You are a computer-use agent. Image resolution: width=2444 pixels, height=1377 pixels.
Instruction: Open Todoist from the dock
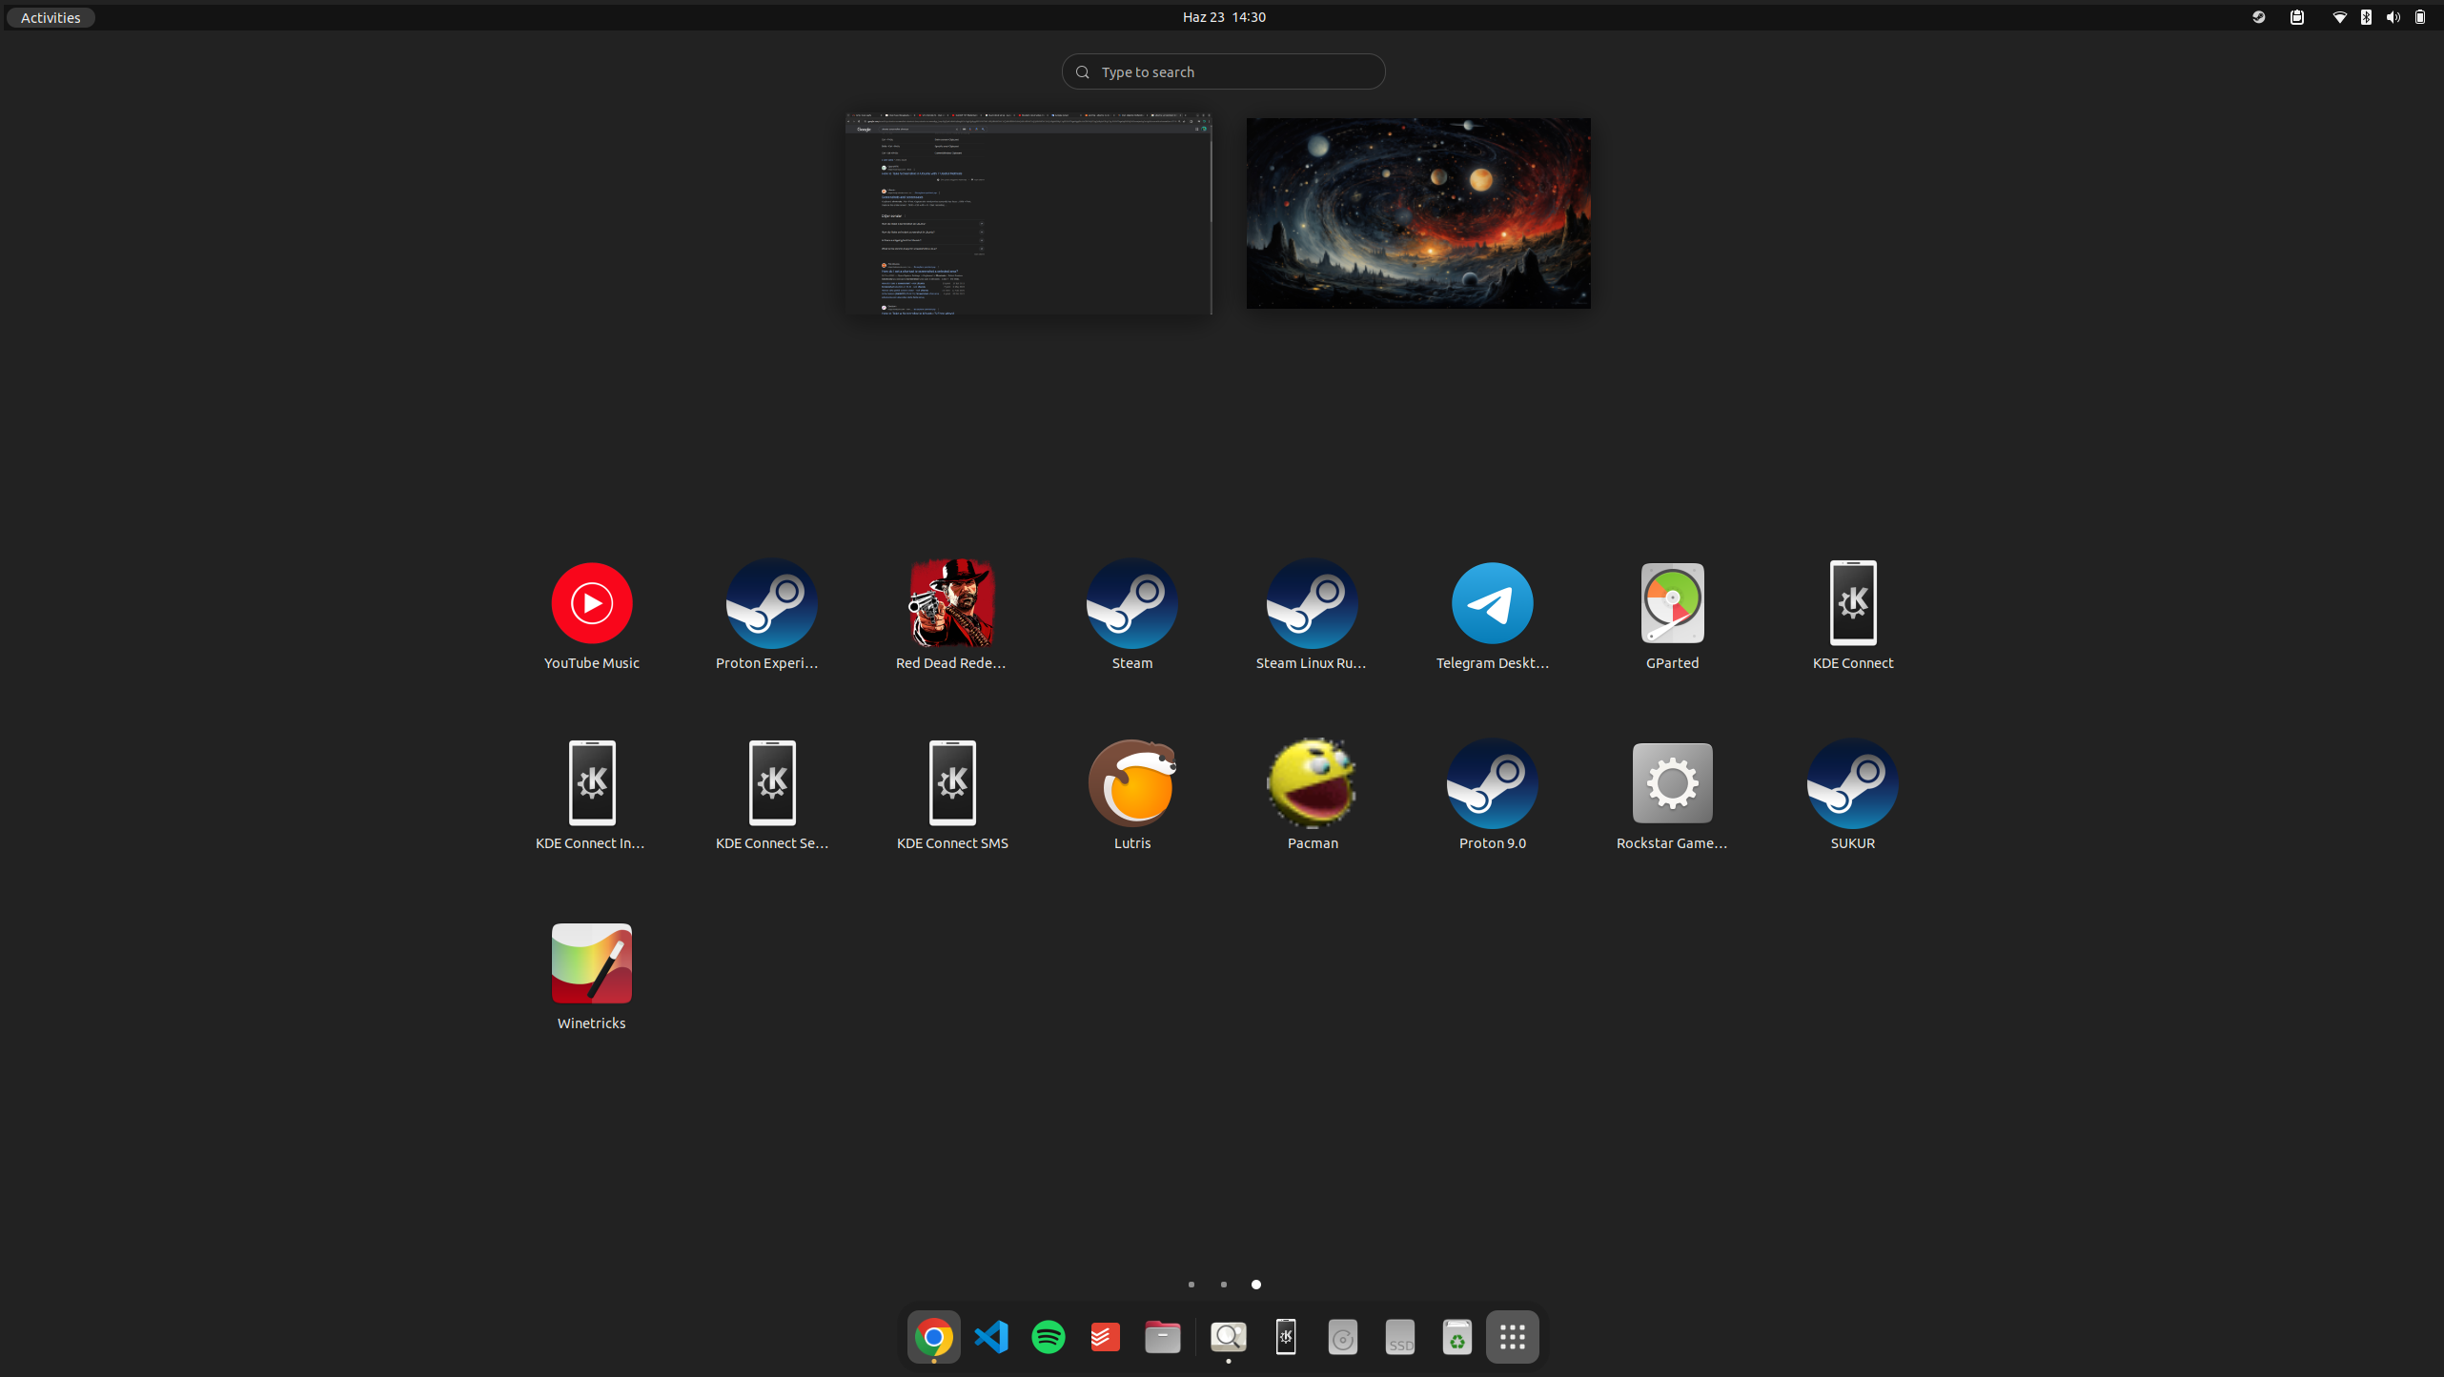click(x=1105, y=1337)
